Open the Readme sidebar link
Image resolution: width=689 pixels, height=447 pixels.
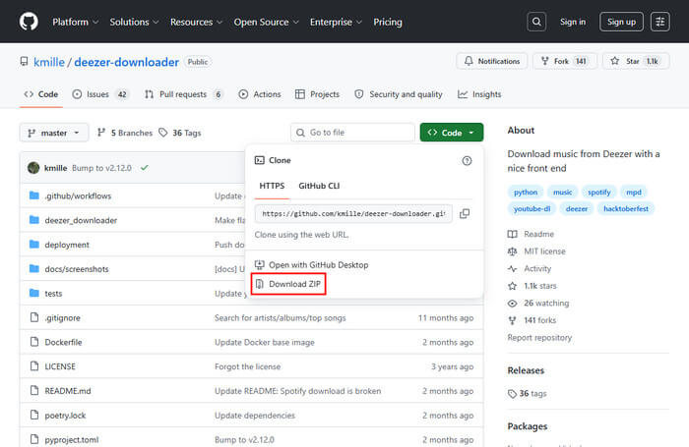coord(531,234)
